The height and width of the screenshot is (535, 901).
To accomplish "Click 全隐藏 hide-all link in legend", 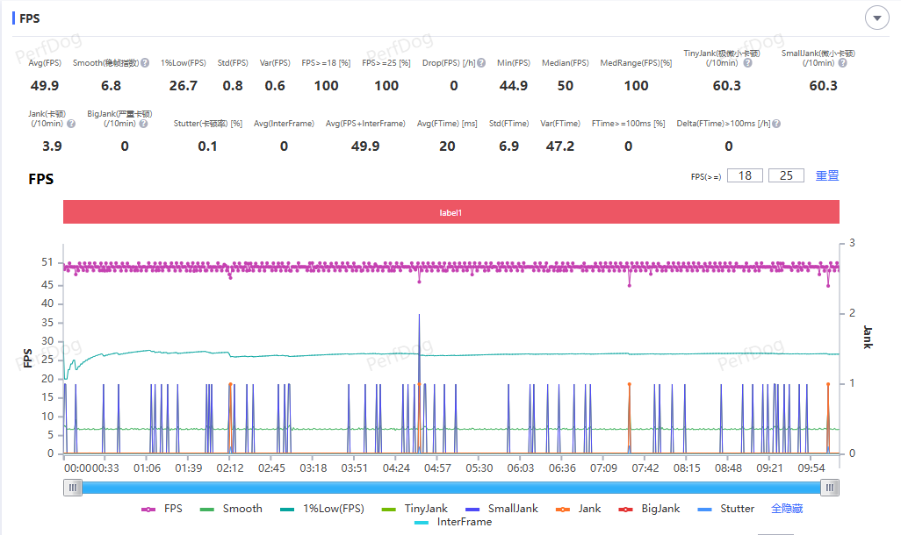I will tap(787, 509).
